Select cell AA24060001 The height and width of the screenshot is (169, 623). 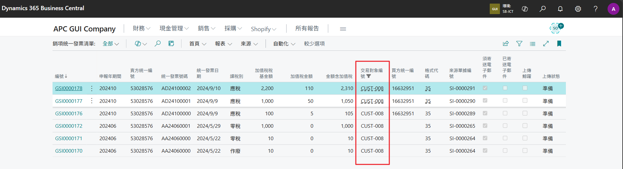point(176,126)
